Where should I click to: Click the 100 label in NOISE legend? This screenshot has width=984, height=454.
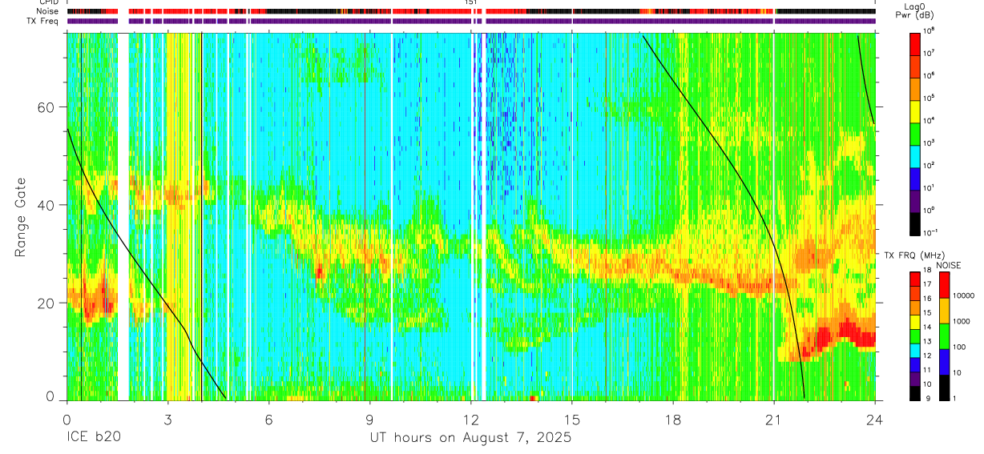[x=959, y=347]
